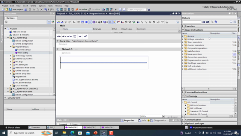The image size is (241, 136).
Task: Collapse the Project3 tree node
Action: tap(5, 29)
